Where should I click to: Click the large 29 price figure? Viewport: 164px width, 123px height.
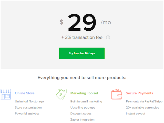tap(82, 22)
